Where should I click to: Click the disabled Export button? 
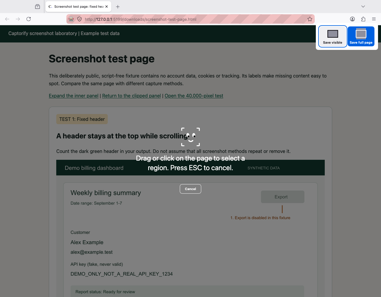[x=282, y=197]
